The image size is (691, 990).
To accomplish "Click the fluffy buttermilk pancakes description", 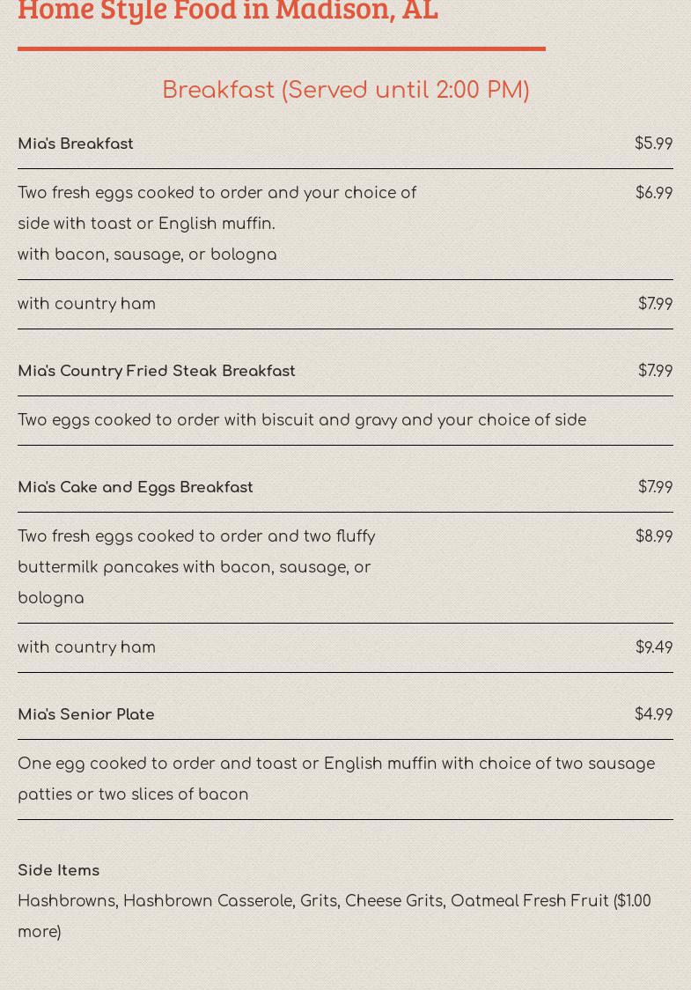I will [196, 566].
